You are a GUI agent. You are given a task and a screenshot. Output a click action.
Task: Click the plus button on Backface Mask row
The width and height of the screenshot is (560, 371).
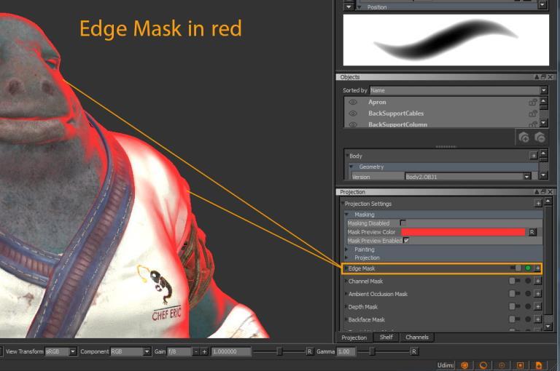coord(537,319)
